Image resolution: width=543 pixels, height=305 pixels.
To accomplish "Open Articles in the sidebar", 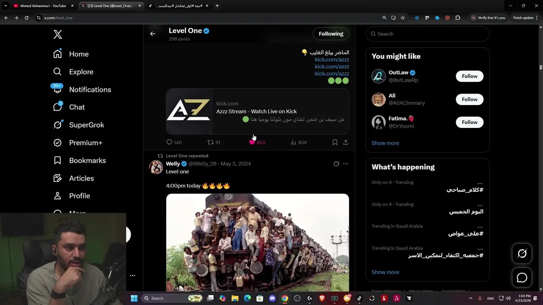I will [x=74, y=179].
